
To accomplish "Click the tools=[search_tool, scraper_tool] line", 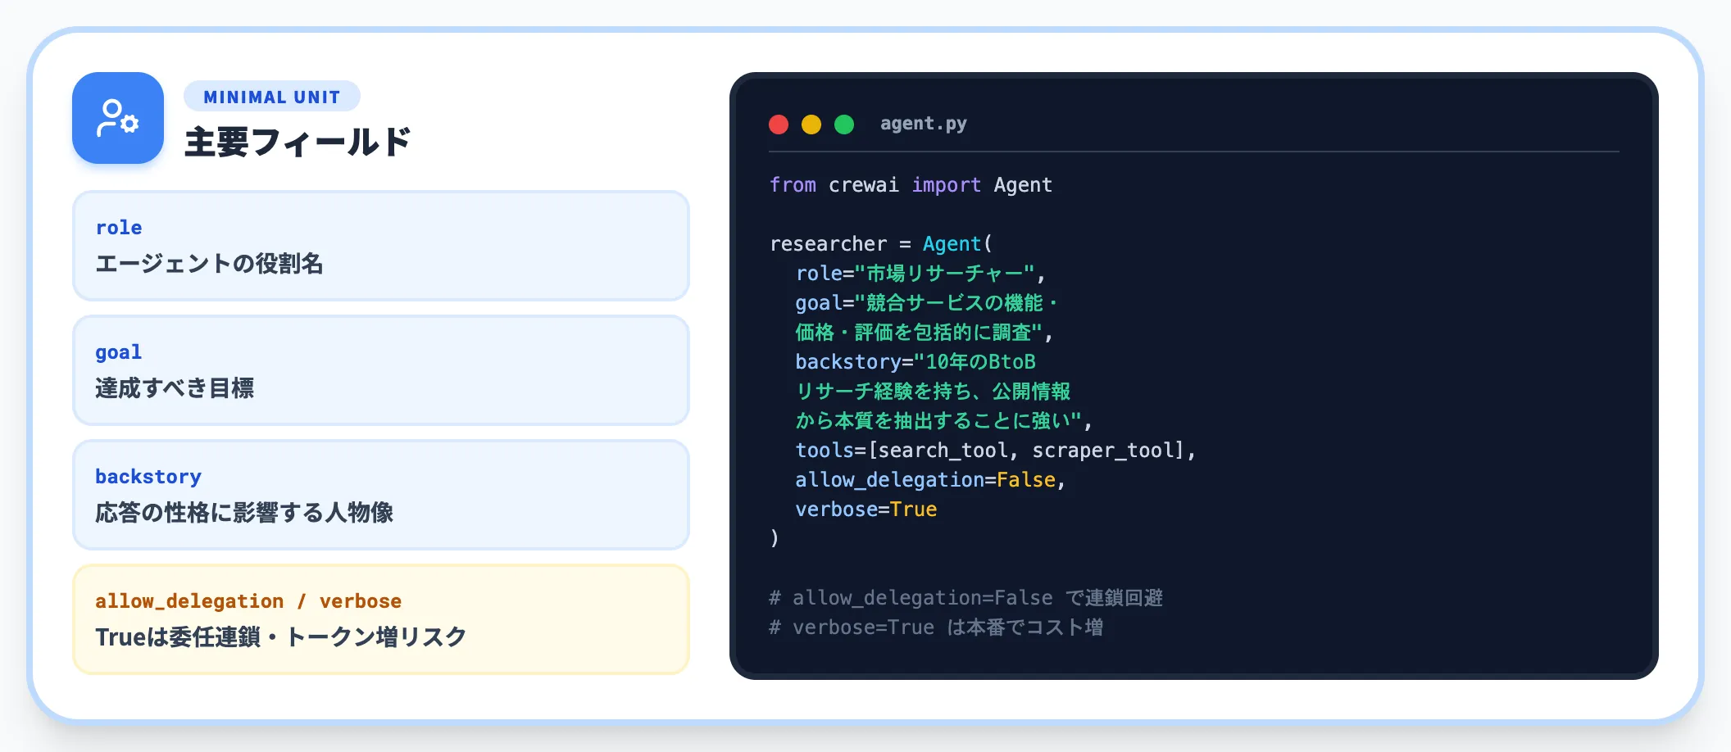I will 996,451.
